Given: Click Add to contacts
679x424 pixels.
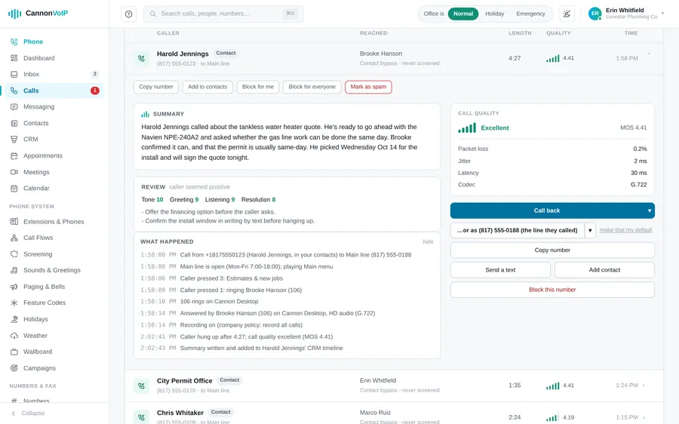Looking at the screenshot, I should [207, 87].
